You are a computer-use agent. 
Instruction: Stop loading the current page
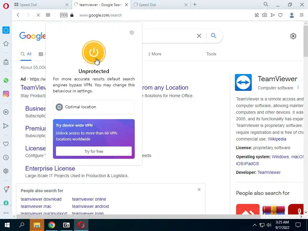38,15
